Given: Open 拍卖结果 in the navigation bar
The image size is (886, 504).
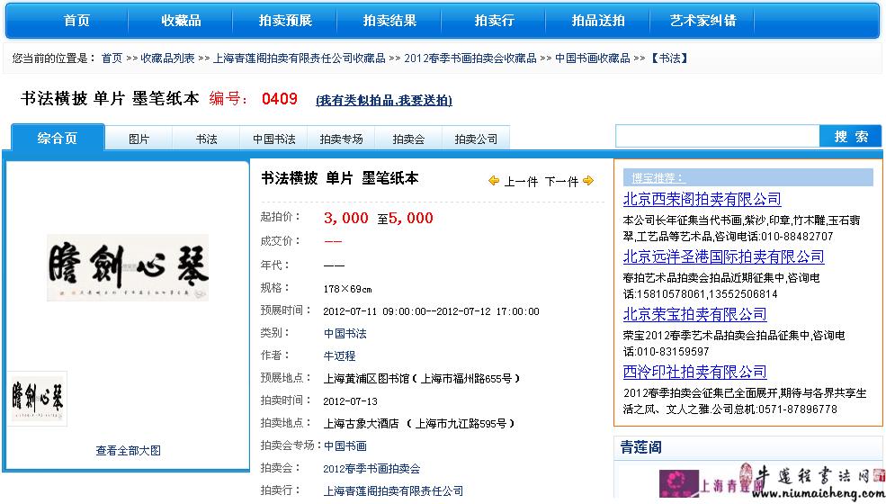Looking at the screenshot, I should 389,21.
